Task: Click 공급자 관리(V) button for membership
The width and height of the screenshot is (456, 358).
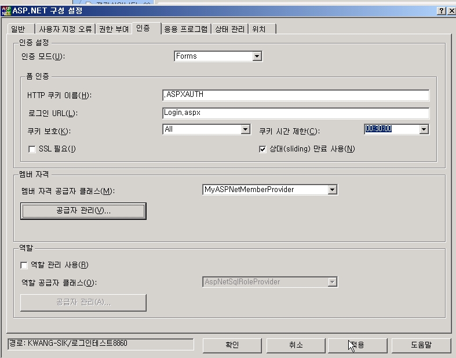Action: pyautogui.click(x=83, y=211)
